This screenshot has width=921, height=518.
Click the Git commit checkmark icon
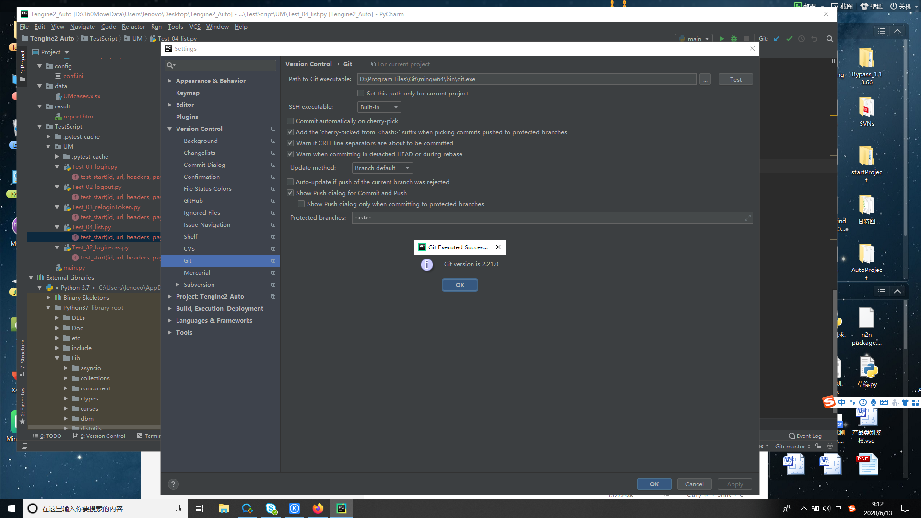click(789, 39)
